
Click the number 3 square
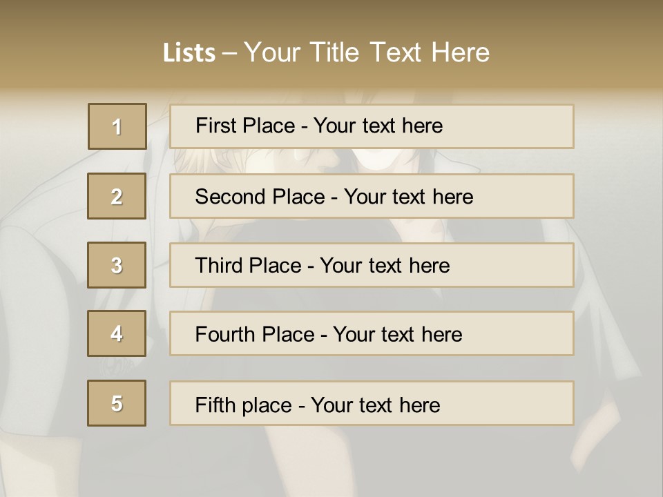point(117,265)
